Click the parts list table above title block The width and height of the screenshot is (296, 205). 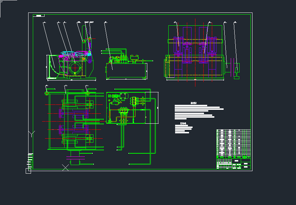click(234, 142)
